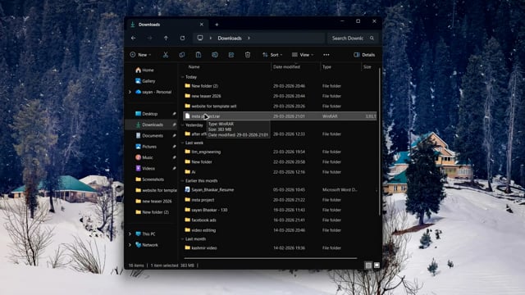Click the Copy toolbar icon

point(182,55)
